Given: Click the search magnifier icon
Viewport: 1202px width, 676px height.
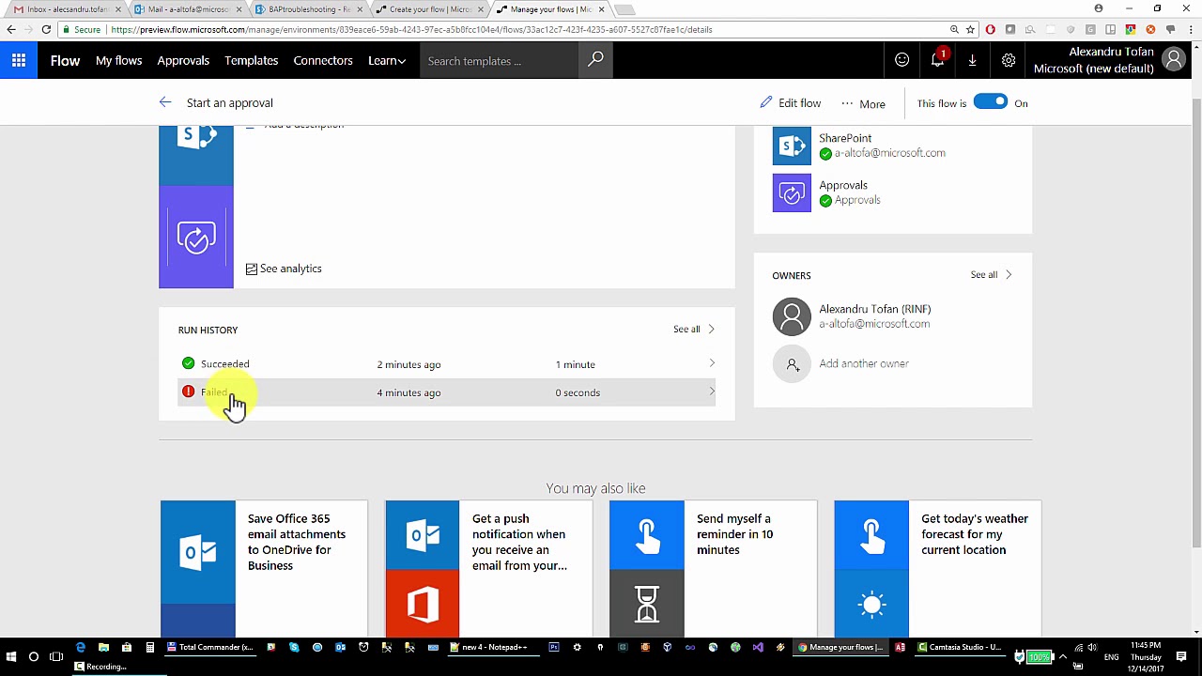Looking at the screenshot, I should click(595, 60).
